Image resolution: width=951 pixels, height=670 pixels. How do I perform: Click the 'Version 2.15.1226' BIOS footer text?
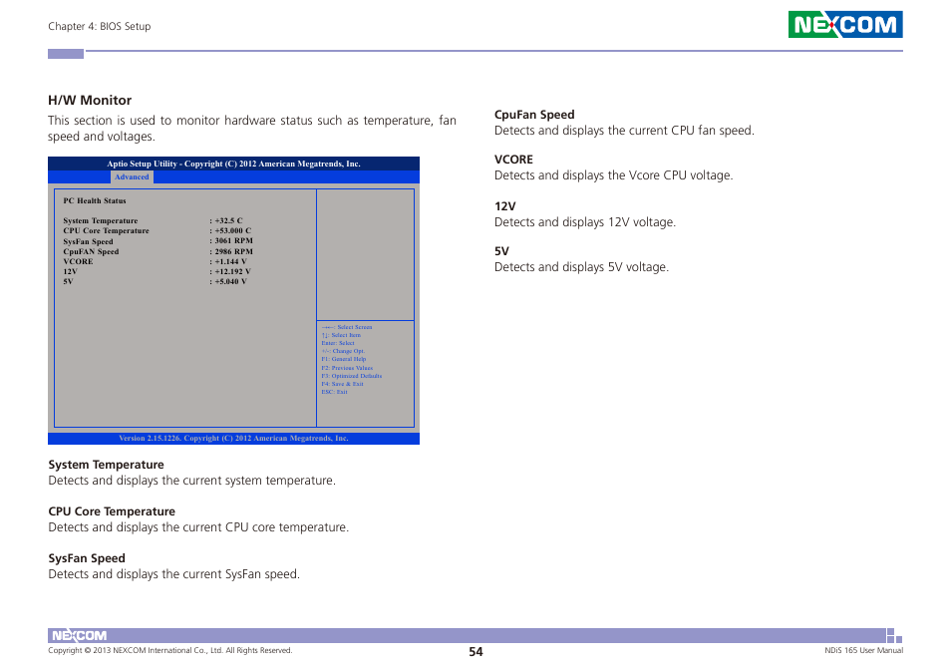(233, 438)
